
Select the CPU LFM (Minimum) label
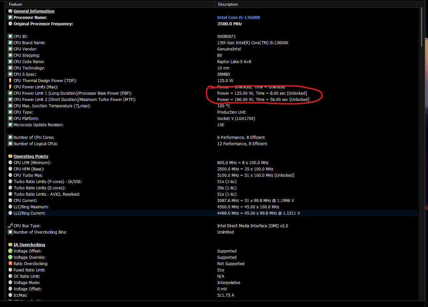[x=32, y=163]
